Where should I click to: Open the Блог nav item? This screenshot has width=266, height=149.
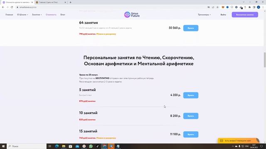tap(63, 15)
